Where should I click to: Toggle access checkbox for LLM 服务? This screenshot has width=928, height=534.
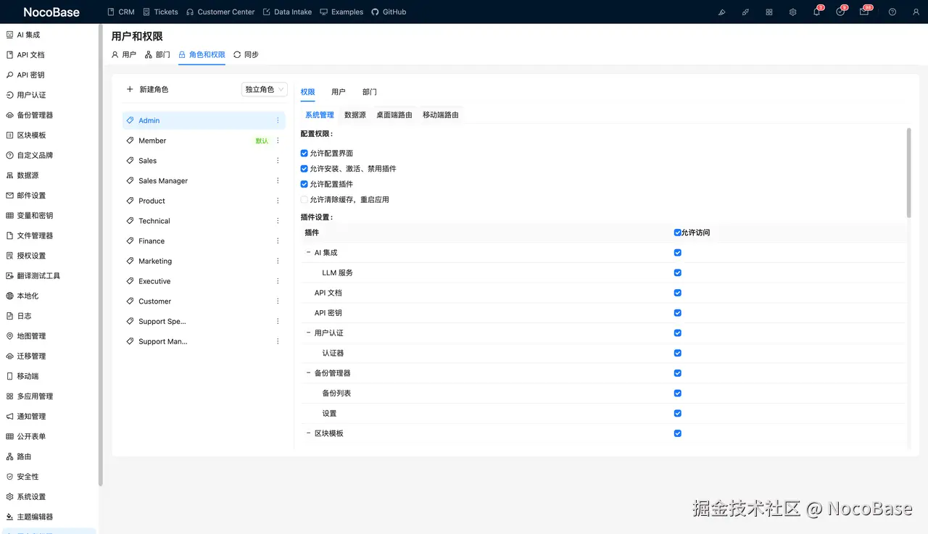pos(678,273)
